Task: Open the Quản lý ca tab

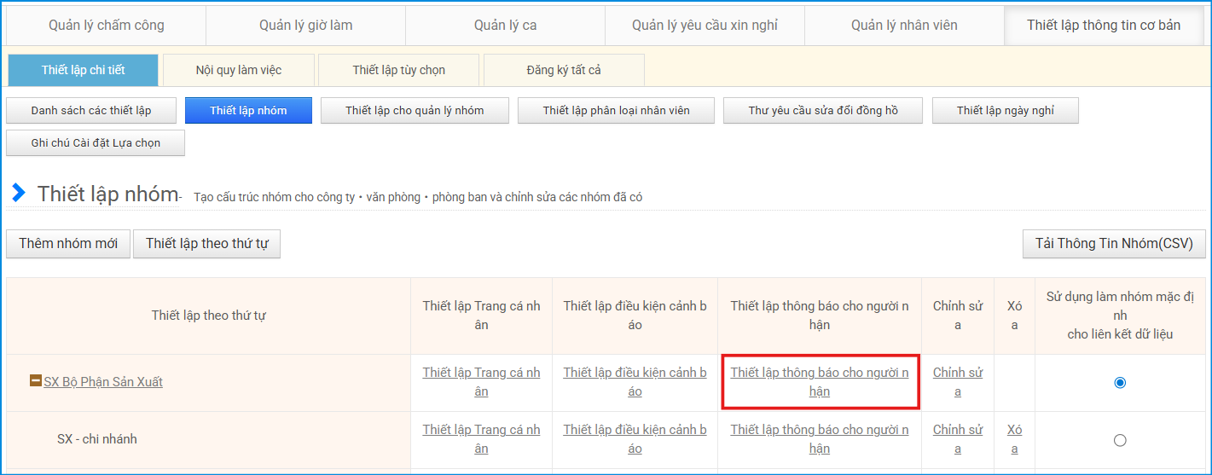Action: (x=505, y=25)
